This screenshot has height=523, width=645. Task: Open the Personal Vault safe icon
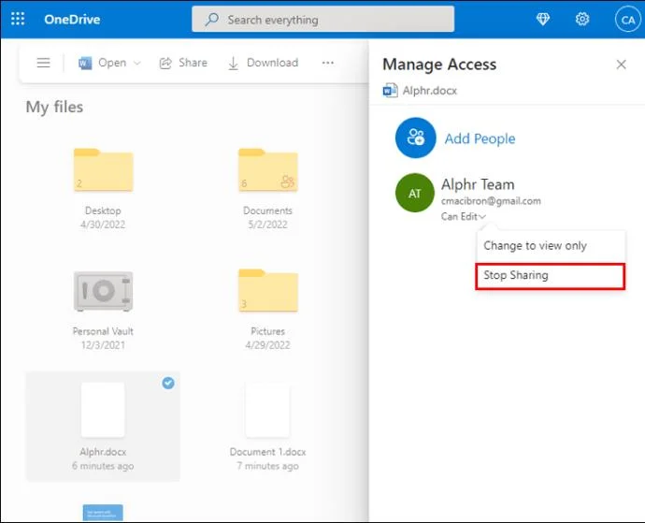click(103, 291)
